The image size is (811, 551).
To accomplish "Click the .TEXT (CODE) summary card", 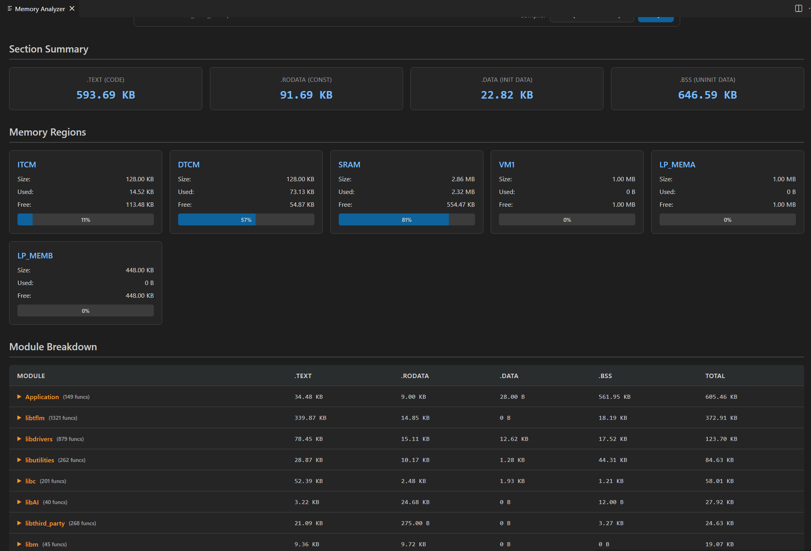I will coord(105,89).
